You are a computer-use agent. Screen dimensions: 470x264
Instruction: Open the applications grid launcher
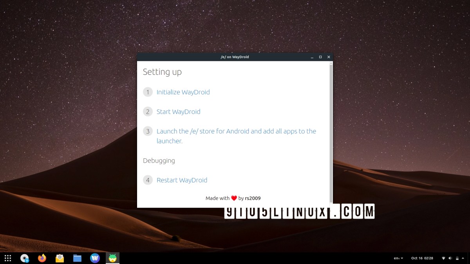tap(7, 258)
